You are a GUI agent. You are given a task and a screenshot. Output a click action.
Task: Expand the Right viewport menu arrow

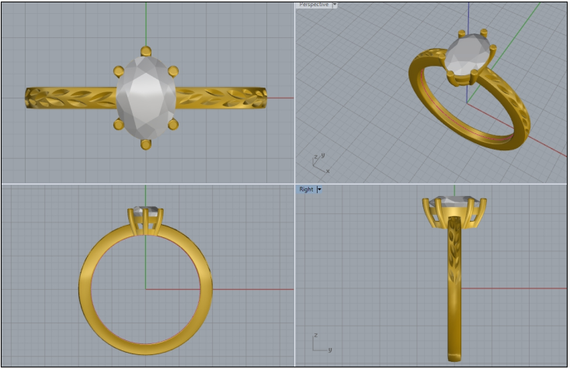tap(319, 189)
